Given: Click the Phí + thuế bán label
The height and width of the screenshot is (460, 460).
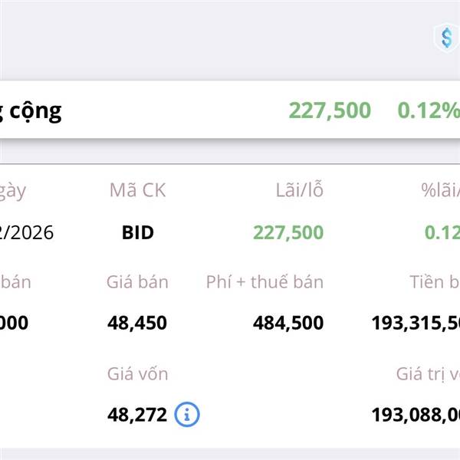Looking at the screenshot, I should point(264,281).
